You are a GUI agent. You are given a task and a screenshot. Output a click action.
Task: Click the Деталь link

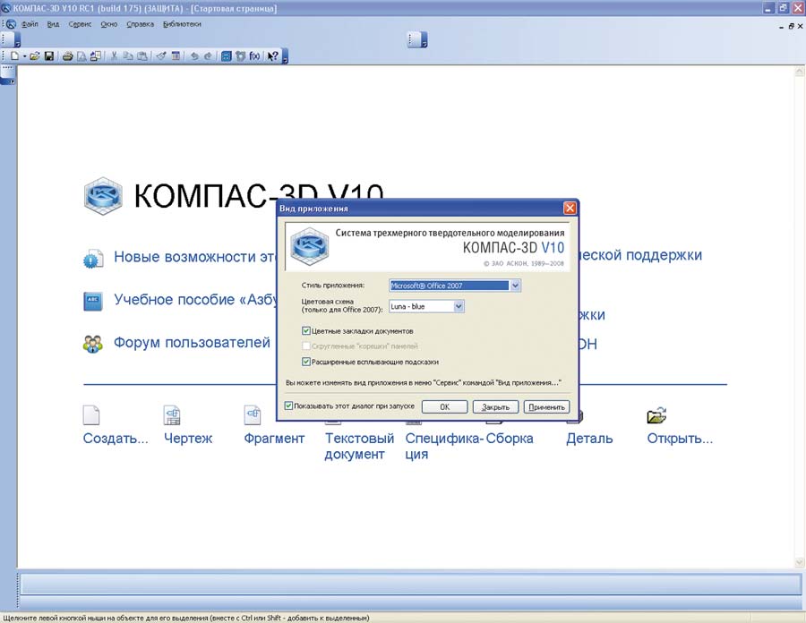pos(589,439)
